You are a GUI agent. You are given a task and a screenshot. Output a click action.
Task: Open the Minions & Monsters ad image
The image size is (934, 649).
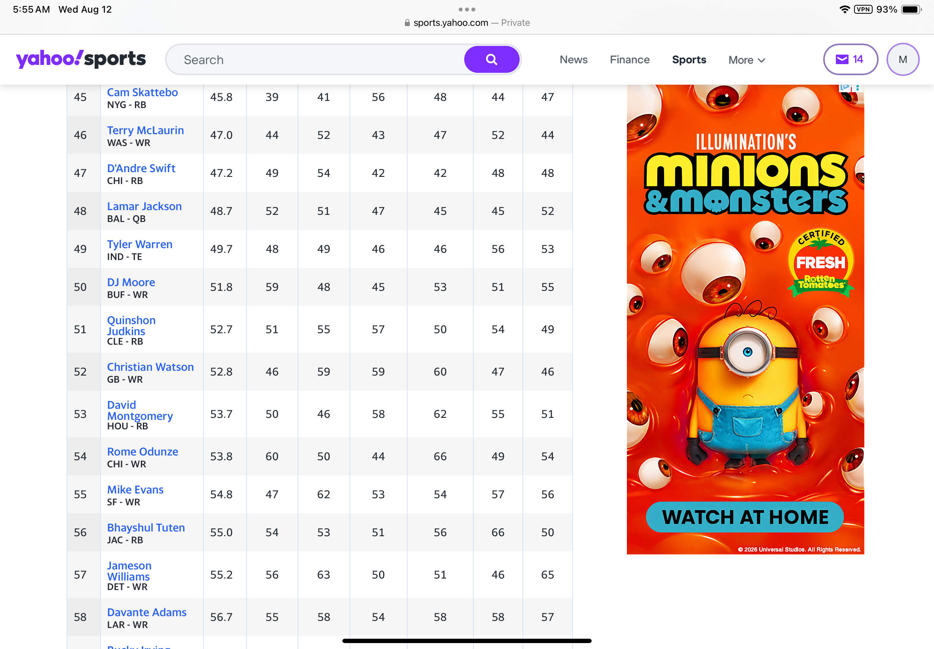pos(745,319)
